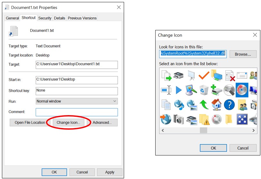Viewport: 261px width, 179px height.
Task: Select the plain yellow folder icon
Action: pyautogui.click(x=229, y=119)
